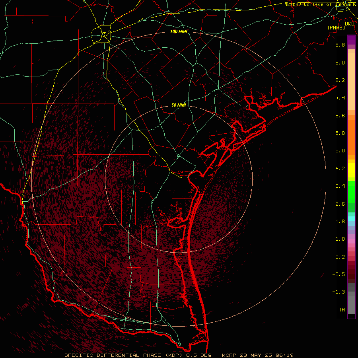This screenshot has height=358, width=358.
Task: Click the 8.2 legend value
Action: [340, 80]
